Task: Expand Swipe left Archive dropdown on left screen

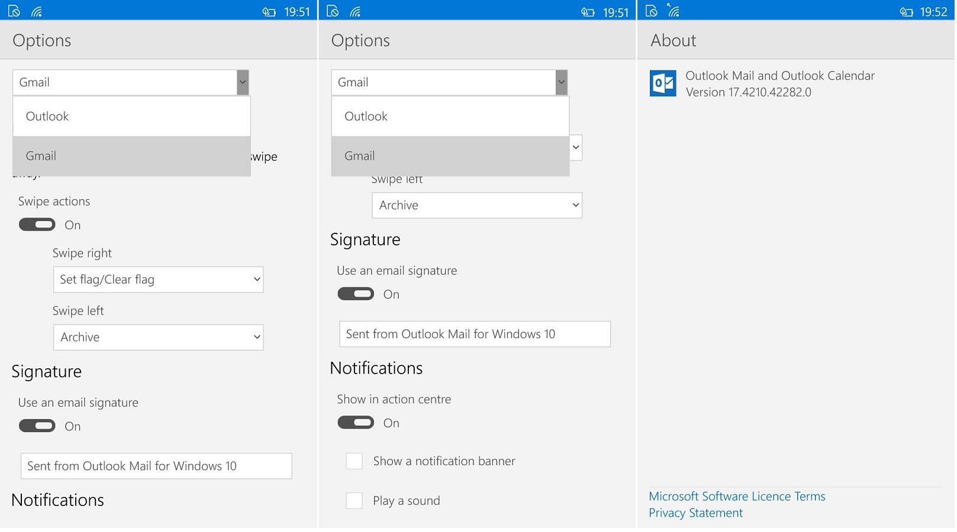Action: pyautogui.click(x=158, y=337)
